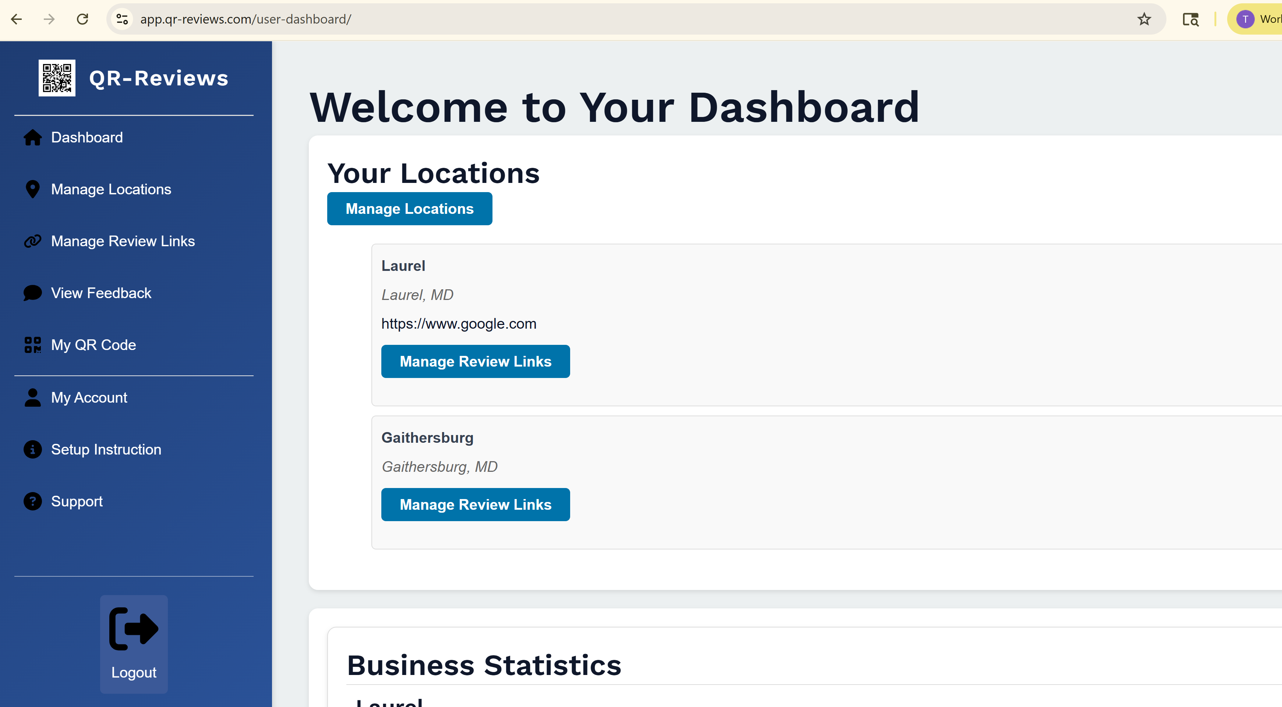Click the QR-Reviews logo image
This screenshot has height=707, width=1282.
pos(57,78)
